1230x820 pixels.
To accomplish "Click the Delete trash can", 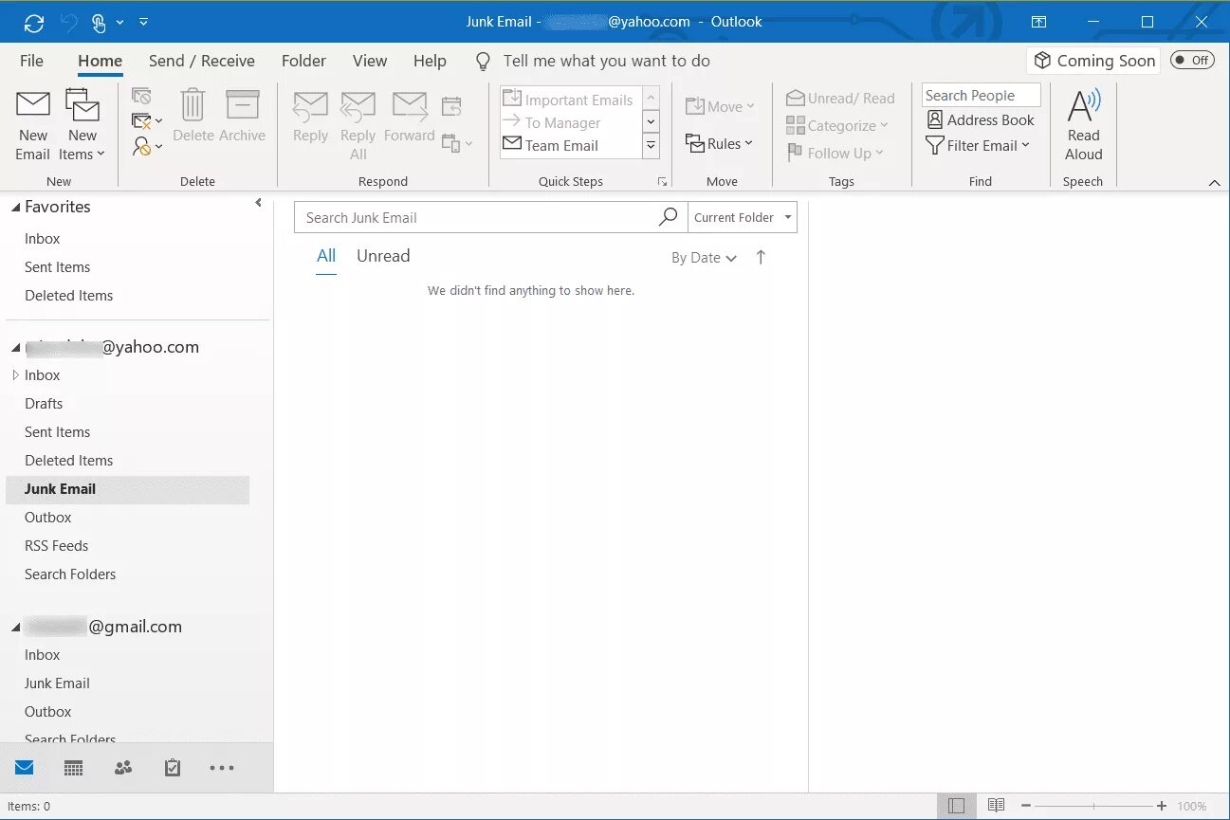I will 193,117.
